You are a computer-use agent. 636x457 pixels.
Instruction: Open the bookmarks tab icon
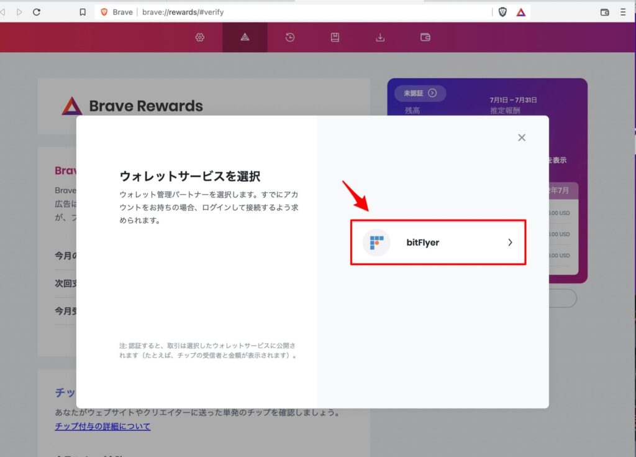pos(335,37)
